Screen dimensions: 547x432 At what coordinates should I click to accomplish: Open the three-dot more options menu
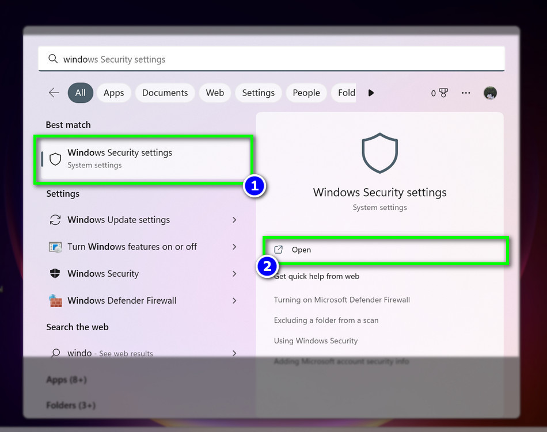(466, 93)
